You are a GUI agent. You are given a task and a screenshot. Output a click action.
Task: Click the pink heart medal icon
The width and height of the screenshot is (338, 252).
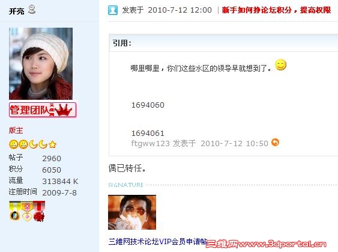click(27, 212)
